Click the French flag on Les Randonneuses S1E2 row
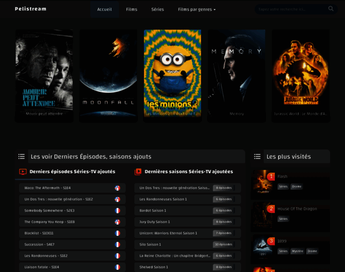The height and width of the screenshot is (272, 345). point(118,256)
